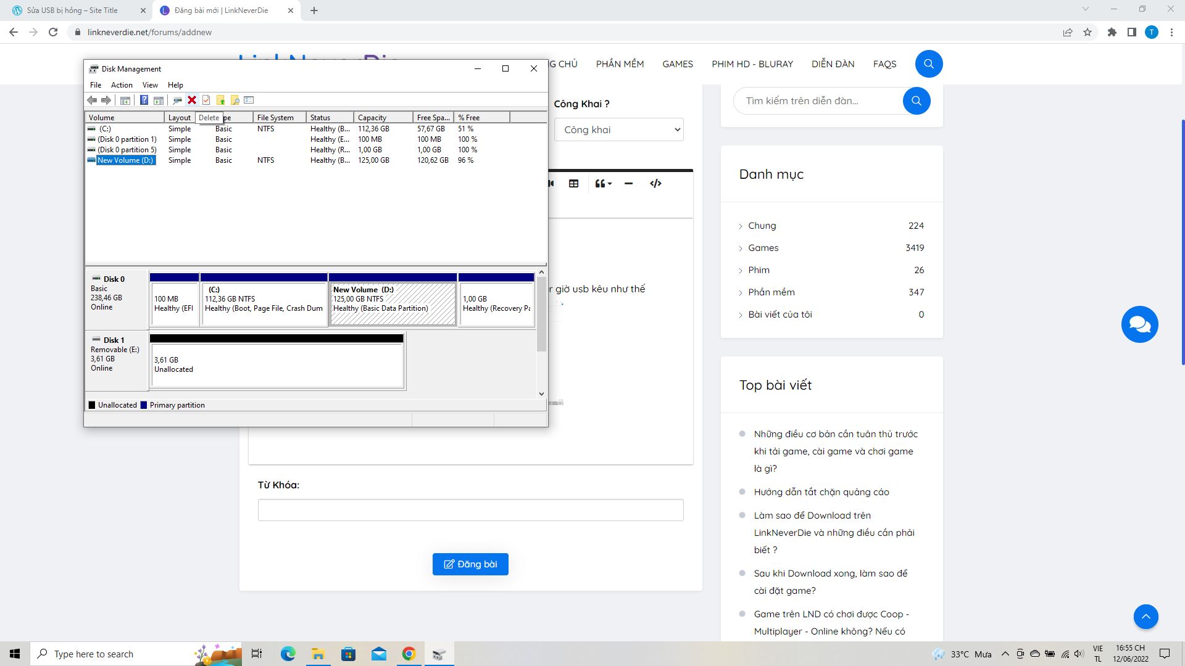This screenshot has width=1185, height=666.
Task: Expand the Games category chevron
Action: pyautogui.click(x=741, y=249)
